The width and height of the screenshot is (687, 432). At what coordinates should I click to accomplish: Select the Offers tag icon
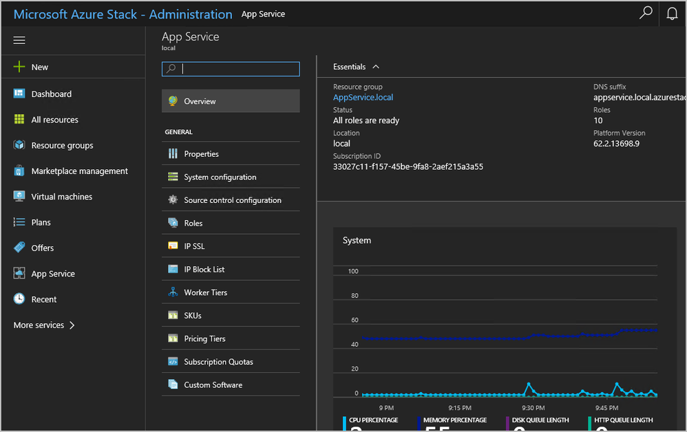(19, 248)
